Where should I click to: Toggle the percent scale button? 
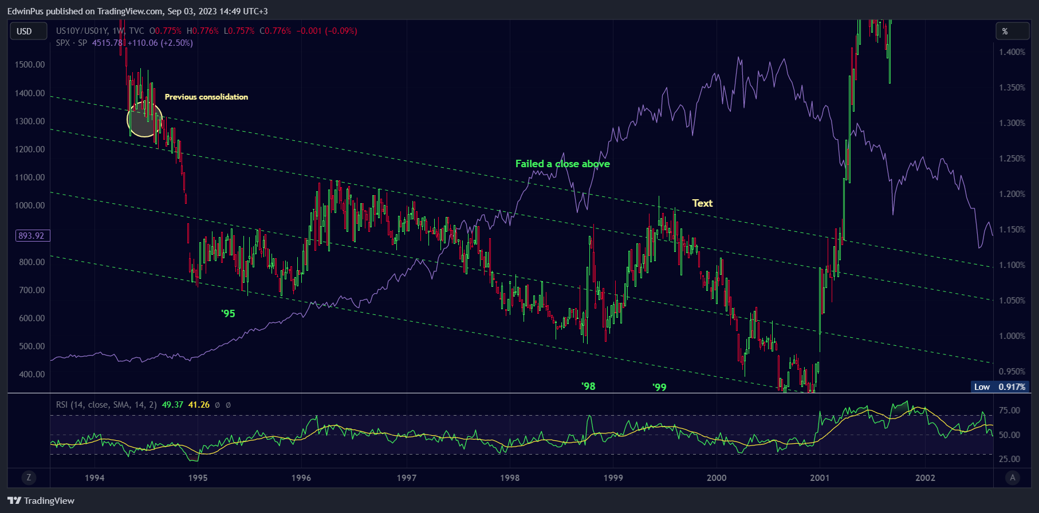(x=1013, y=31)
